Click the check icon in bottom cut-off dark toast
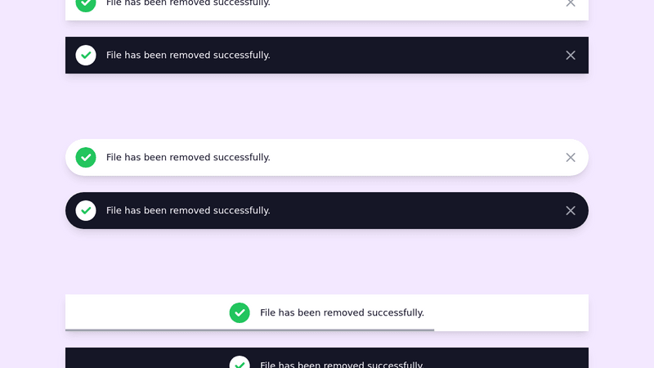This screenshot has height=368, width=654. tap(240, 364)
